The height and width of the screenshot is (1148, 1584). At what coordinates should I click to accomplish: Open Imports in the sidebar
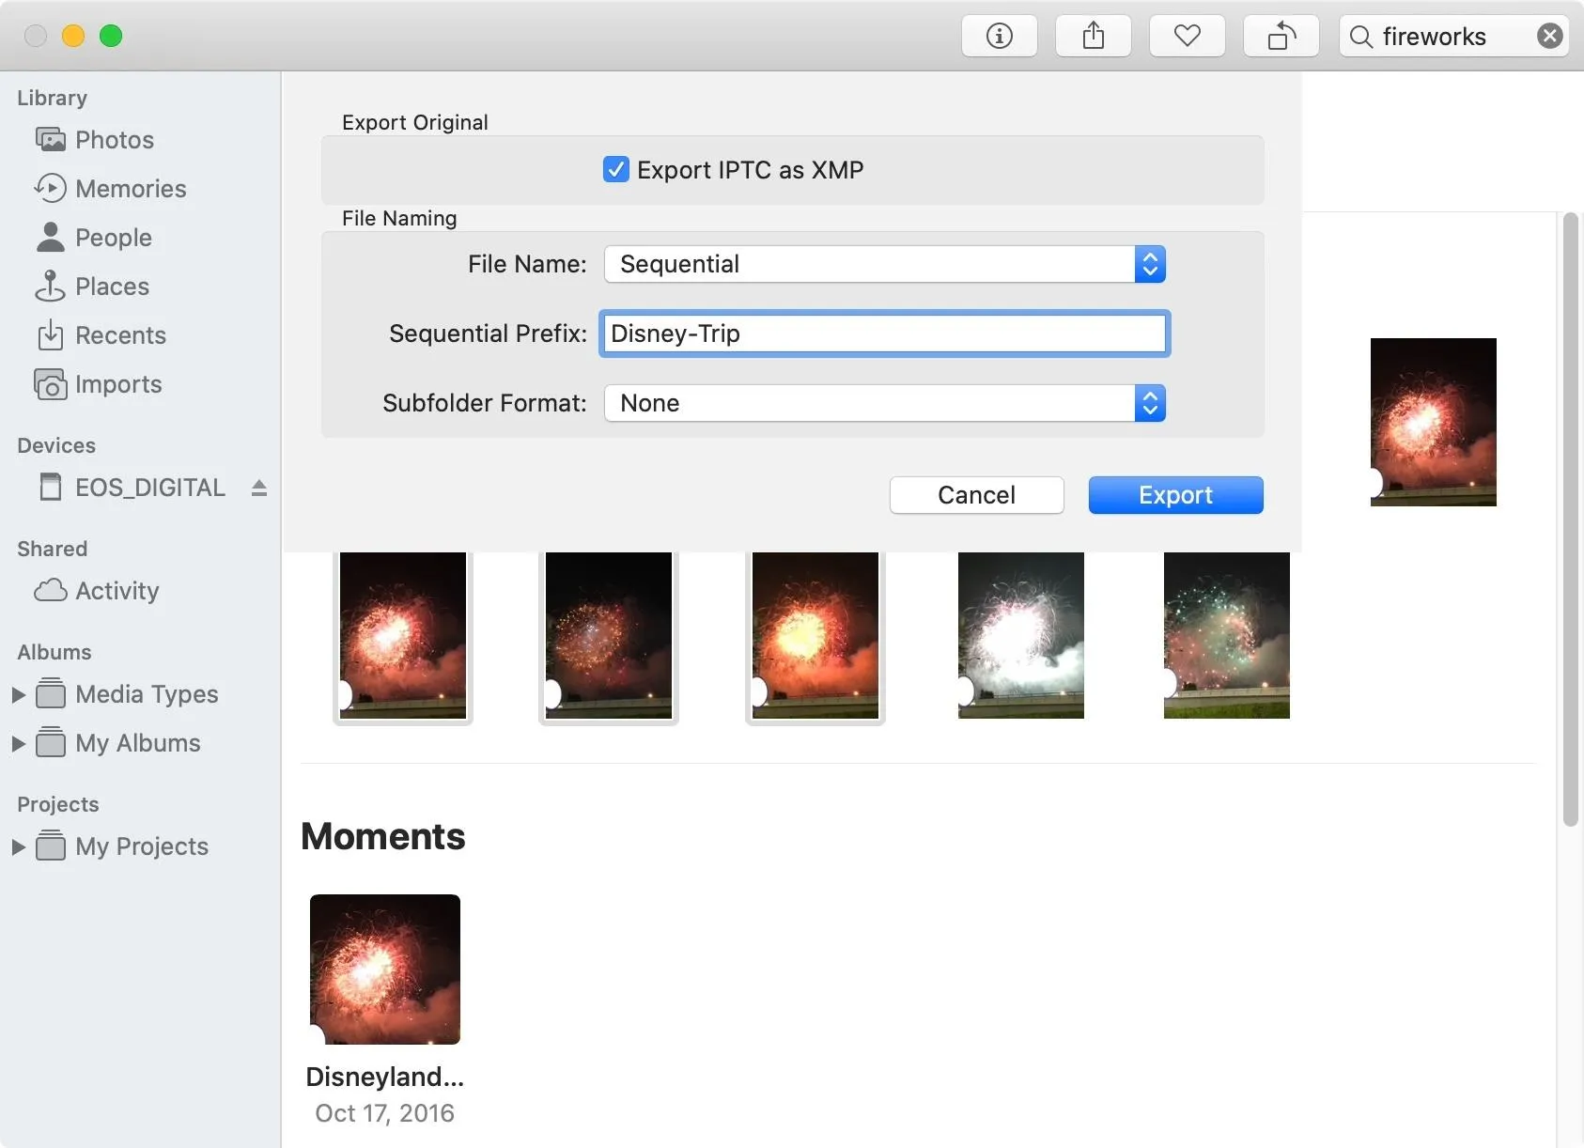point(118,384)
